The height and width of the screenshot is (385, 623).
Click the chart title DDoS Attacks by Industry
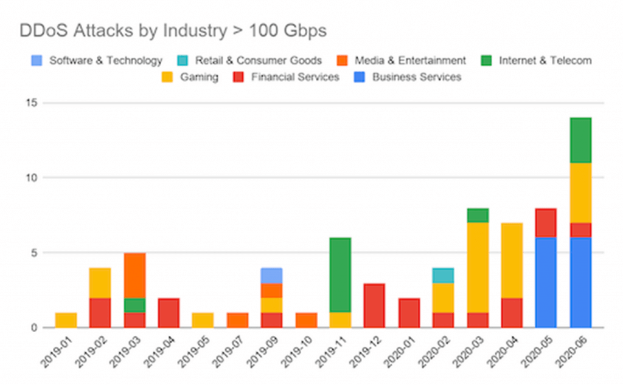(173, 31)
